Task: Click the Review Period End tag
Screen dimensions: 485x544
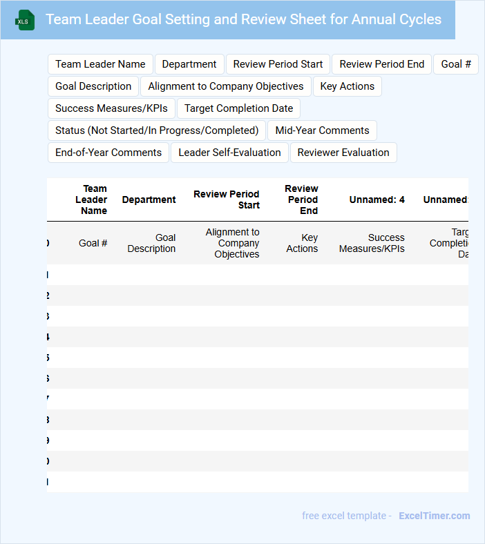Action: [381, 64]
